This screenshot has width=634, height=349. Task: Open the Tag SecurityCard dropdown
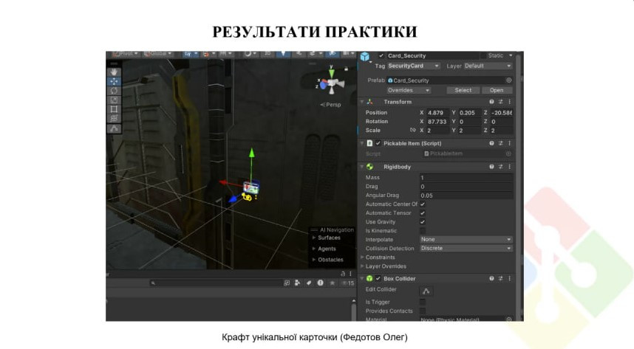click(x=414, y=66)
